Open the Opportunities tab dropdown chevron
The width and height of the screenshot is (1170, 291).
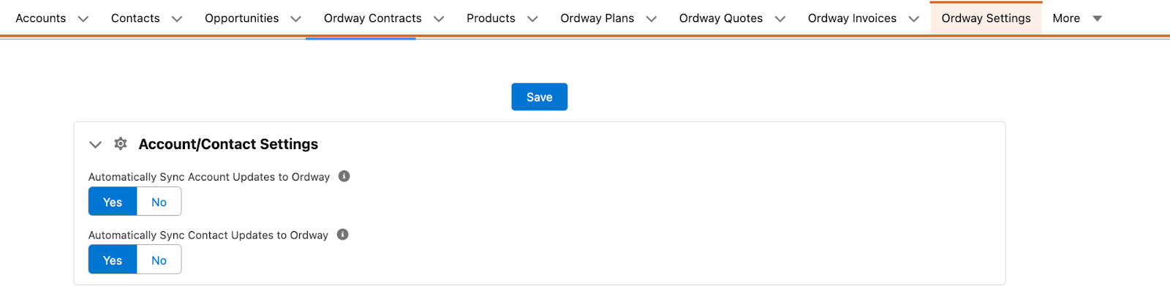click(296, 19)
